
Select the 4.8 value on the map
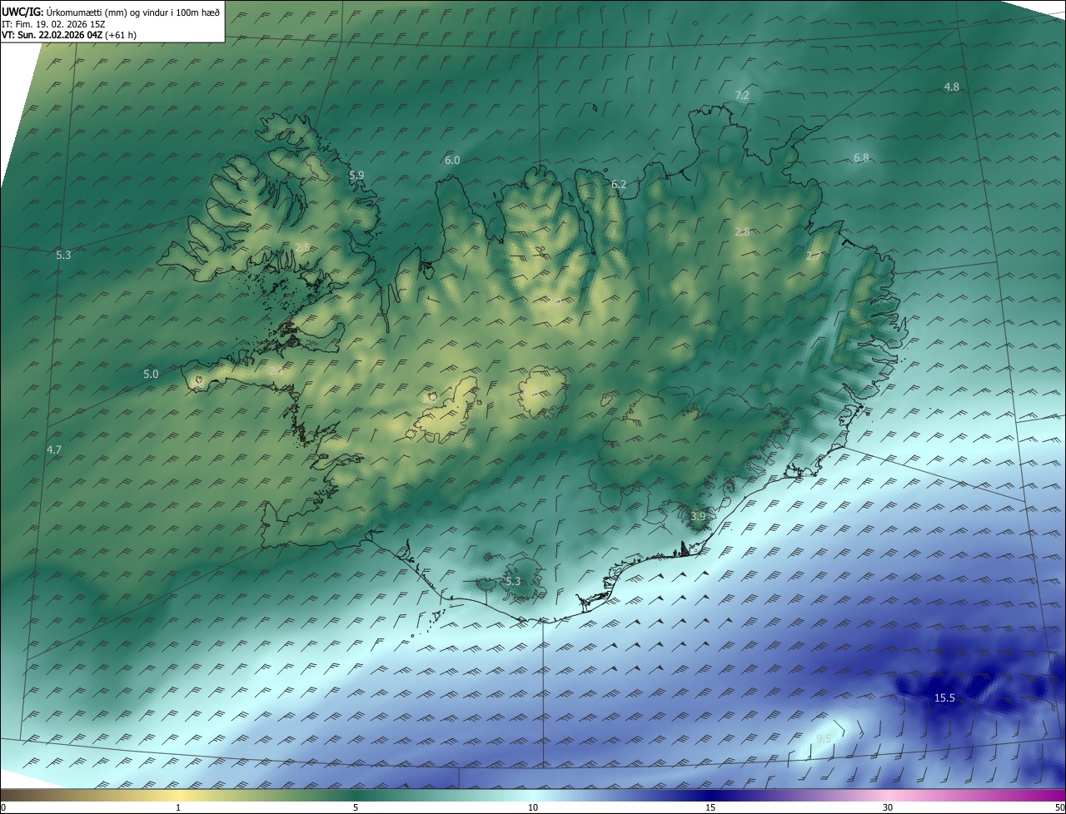(951, 87)
